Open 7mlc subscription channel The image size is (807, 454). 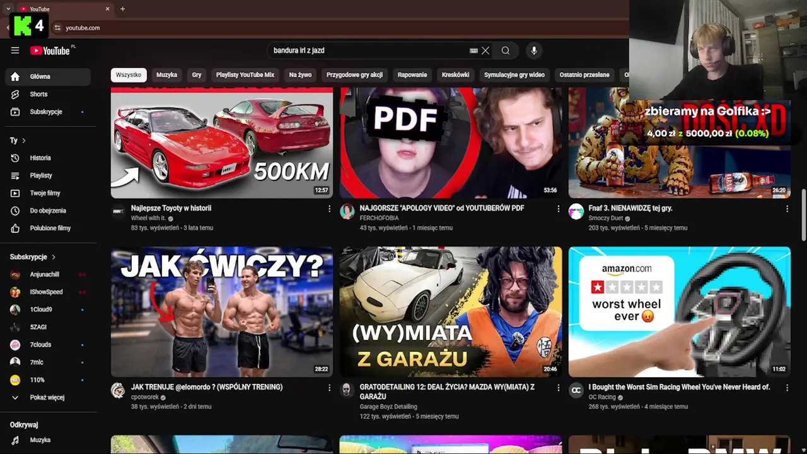click(48, 363)
